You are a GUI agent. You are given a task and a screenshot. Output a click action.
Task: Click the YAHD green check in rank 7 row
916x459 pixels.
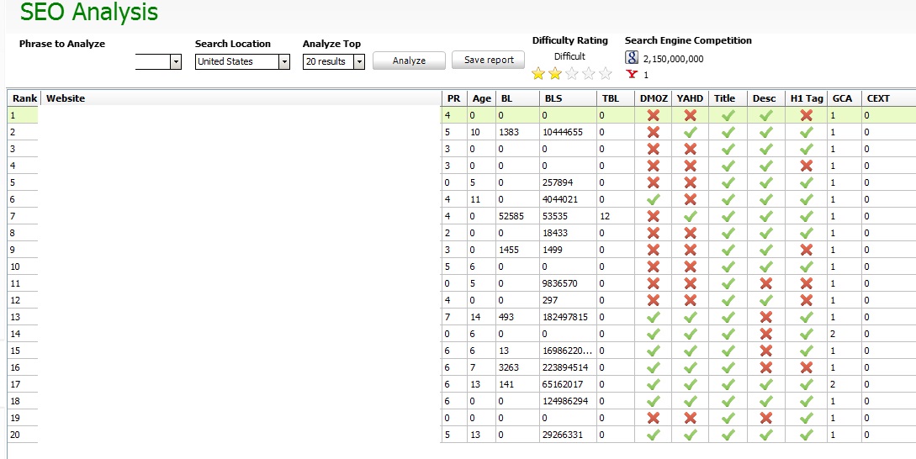691,217
